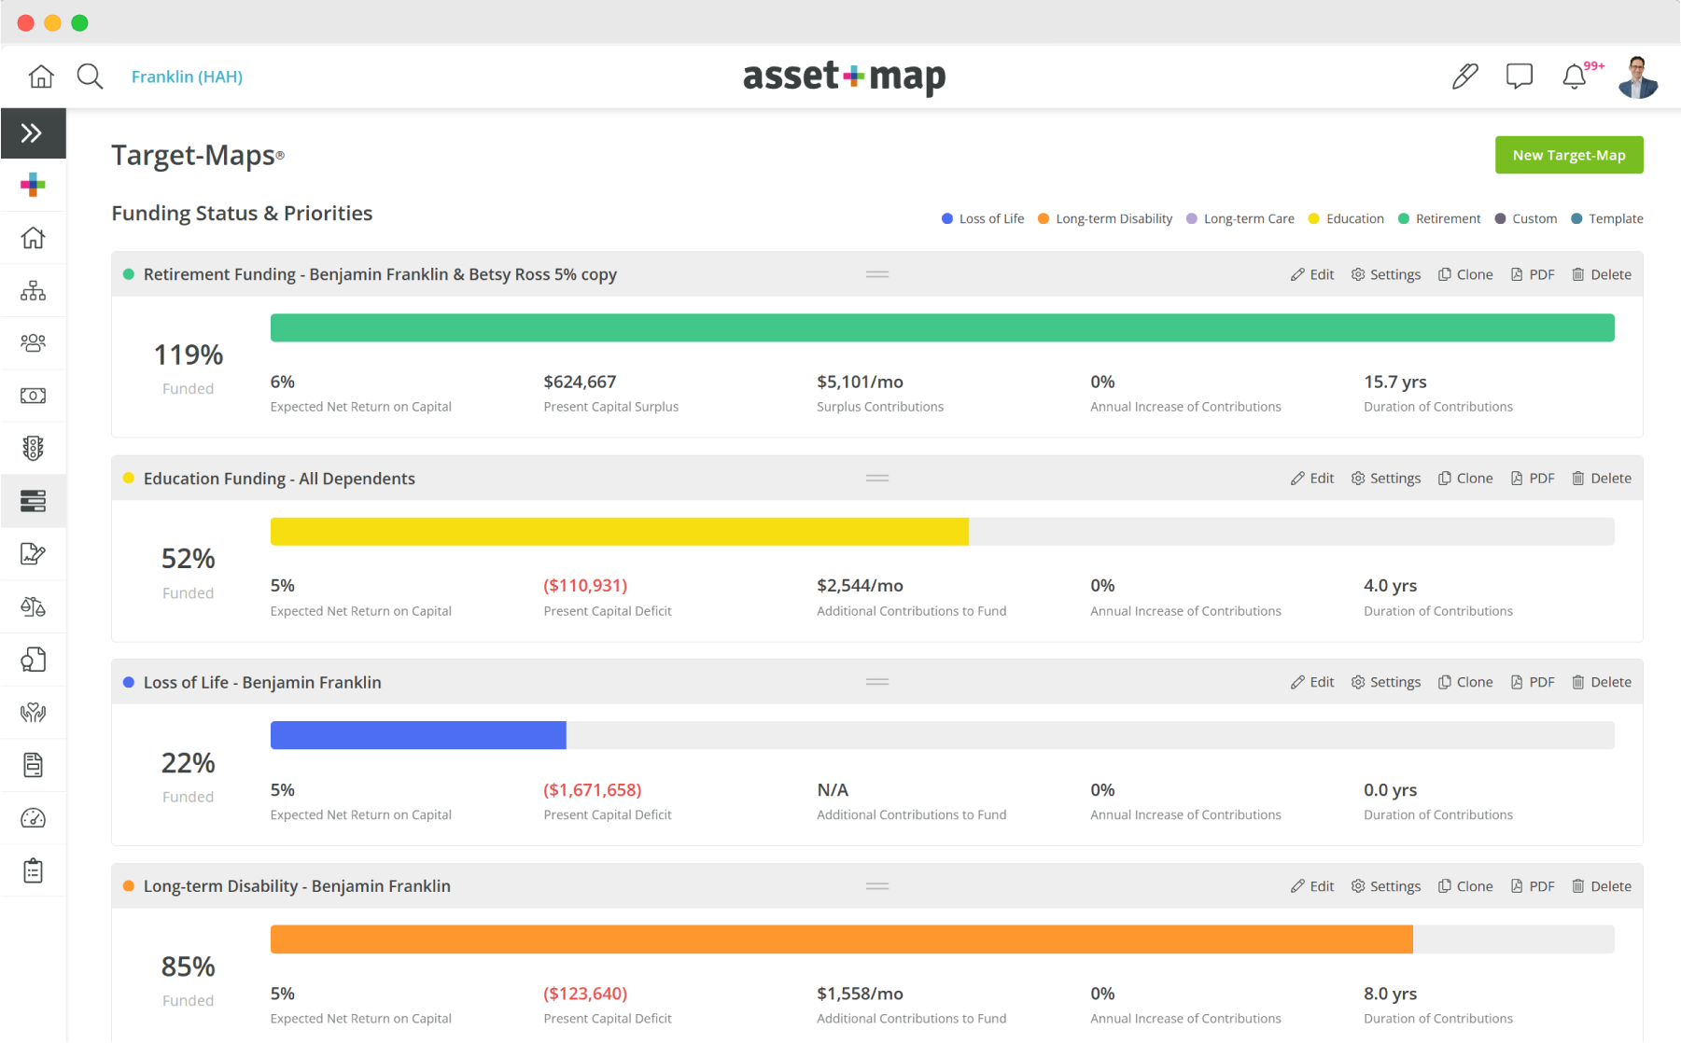Grab the Education Funding reorder handle

click(877, 478)
